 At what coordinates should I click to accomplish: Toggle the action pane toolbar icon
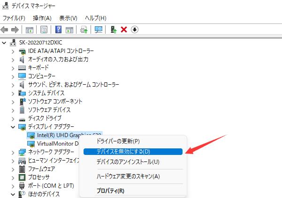[69, 30]
